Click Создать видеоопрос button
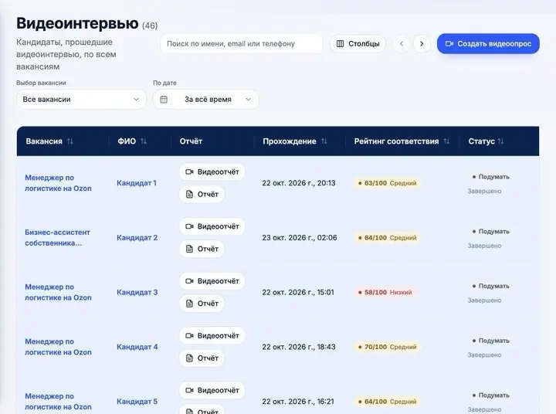 [488, 43]
